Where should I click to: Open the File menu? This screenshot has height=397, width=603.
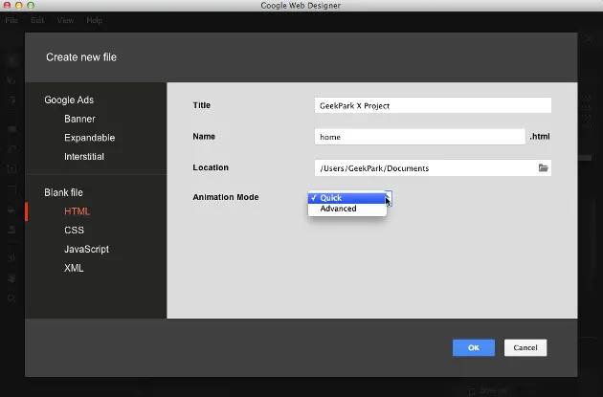[x=11, y=20]
